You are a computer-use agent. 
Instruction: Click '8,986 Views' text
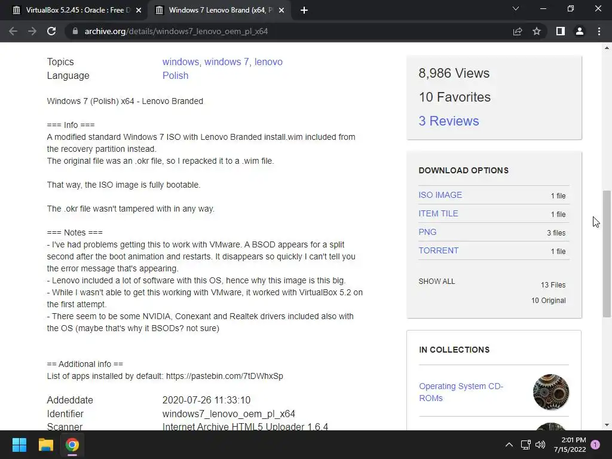(454, 73)
